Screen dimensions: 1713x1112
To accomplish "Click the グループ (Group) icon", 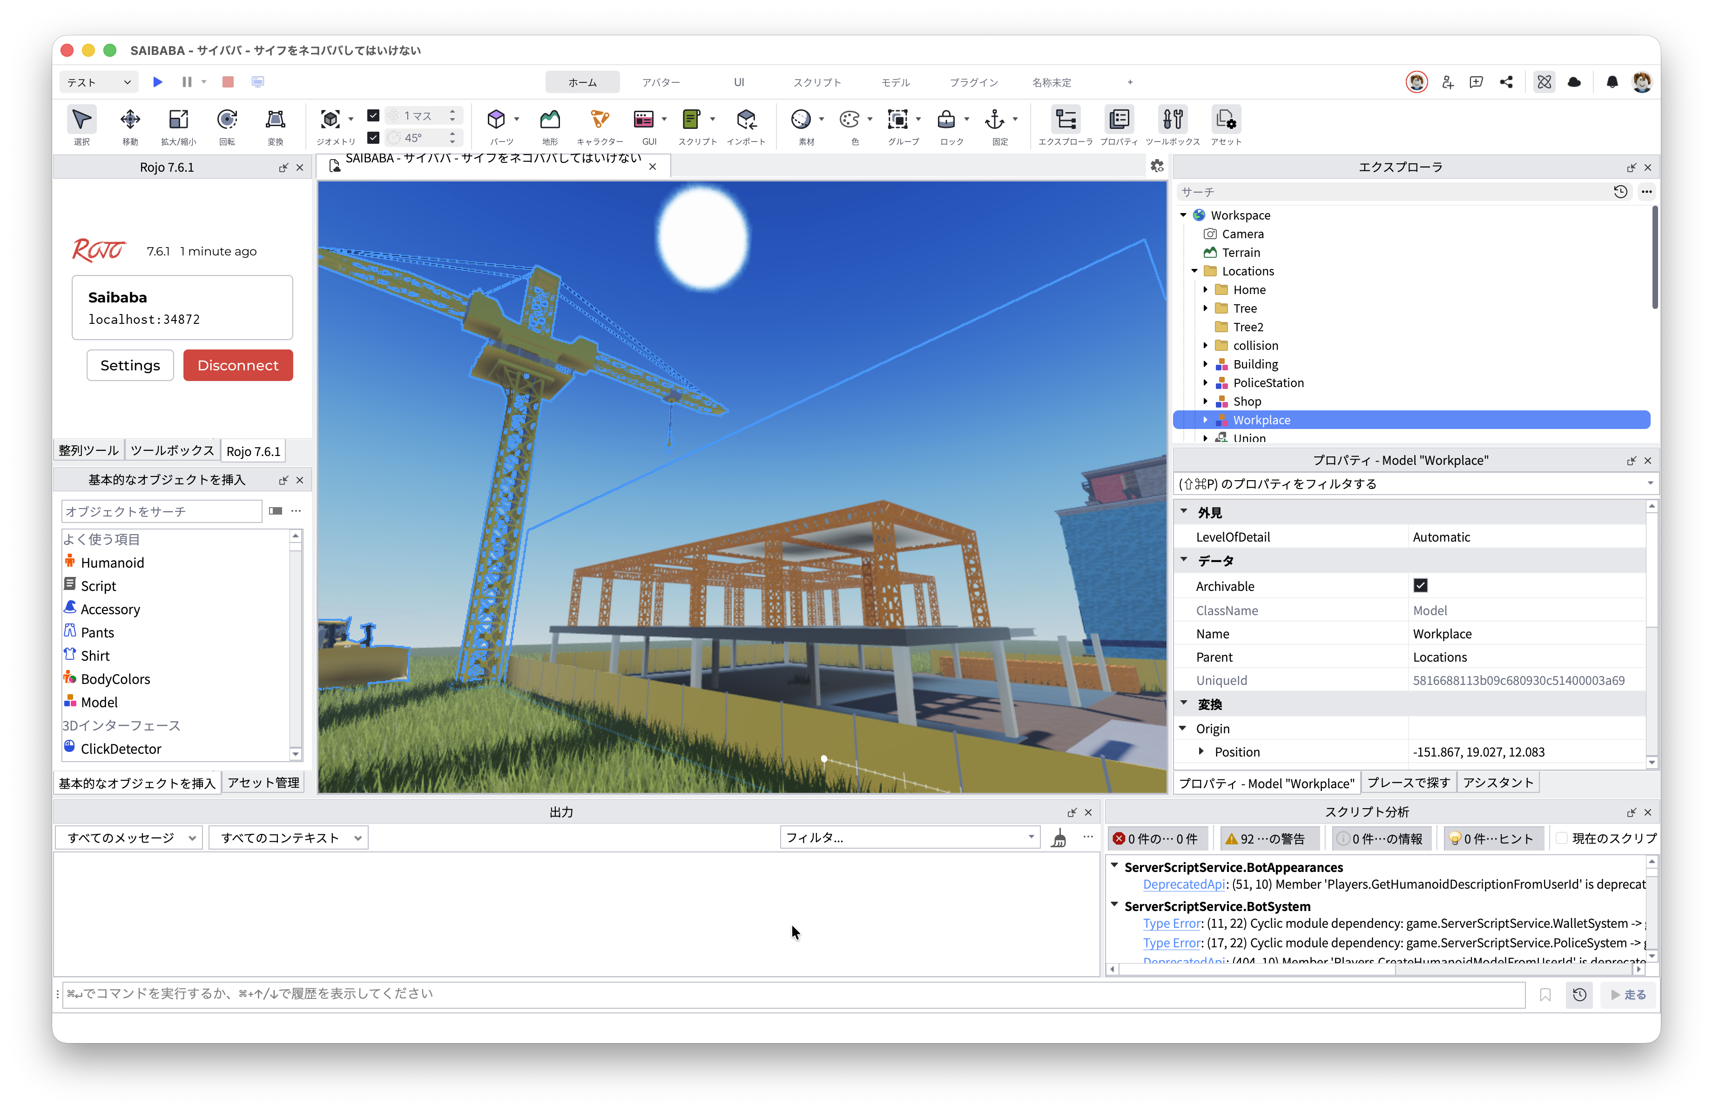I will (897, 120).
